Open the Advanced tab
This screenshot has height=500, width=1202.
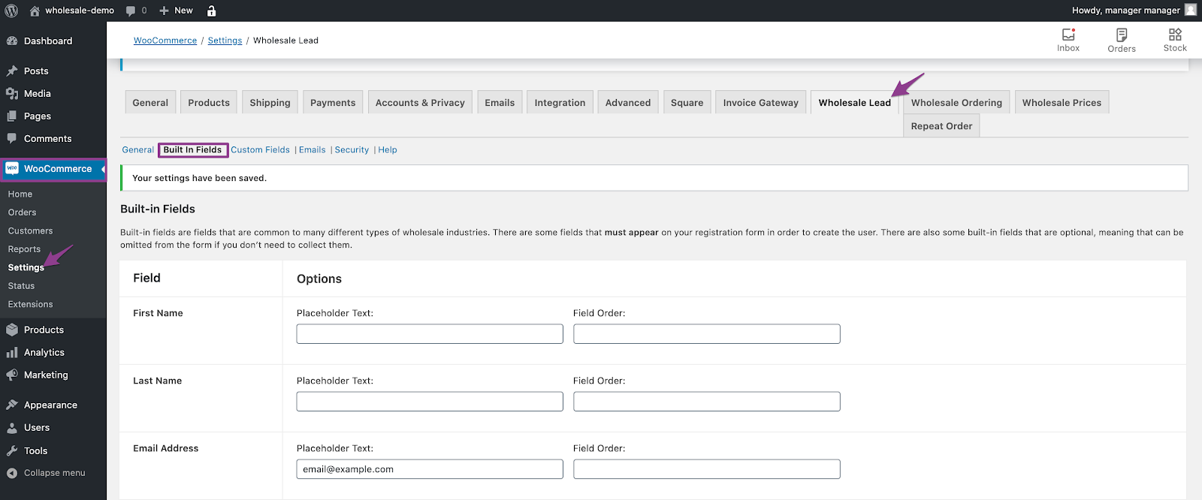click(x=628, y=102)
